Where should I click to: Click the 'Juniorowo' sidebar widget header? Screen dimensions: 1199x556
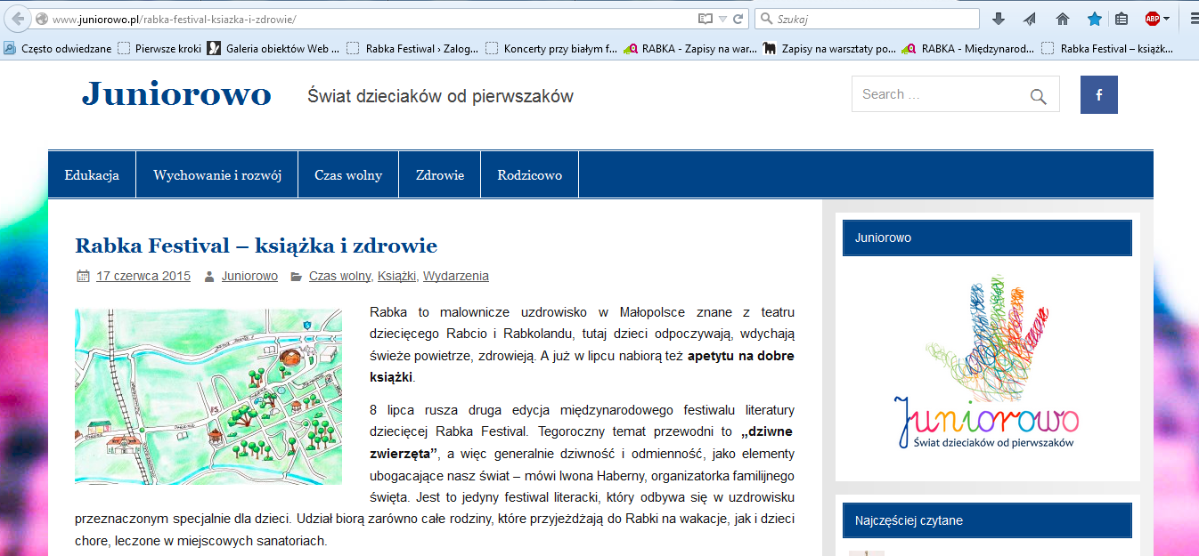point(987,238)
